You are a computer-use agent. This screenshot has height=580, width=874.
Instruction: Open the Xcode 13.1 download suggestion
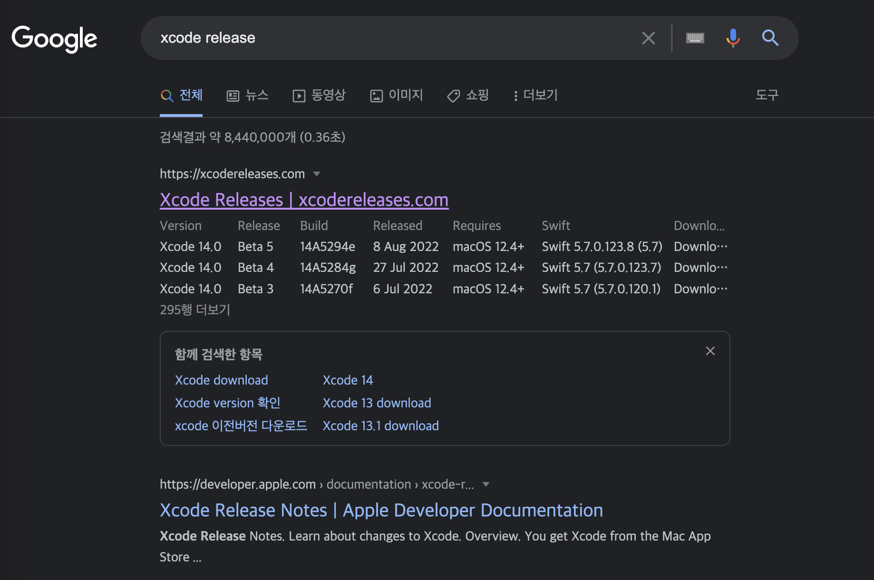tap(381, 426)
